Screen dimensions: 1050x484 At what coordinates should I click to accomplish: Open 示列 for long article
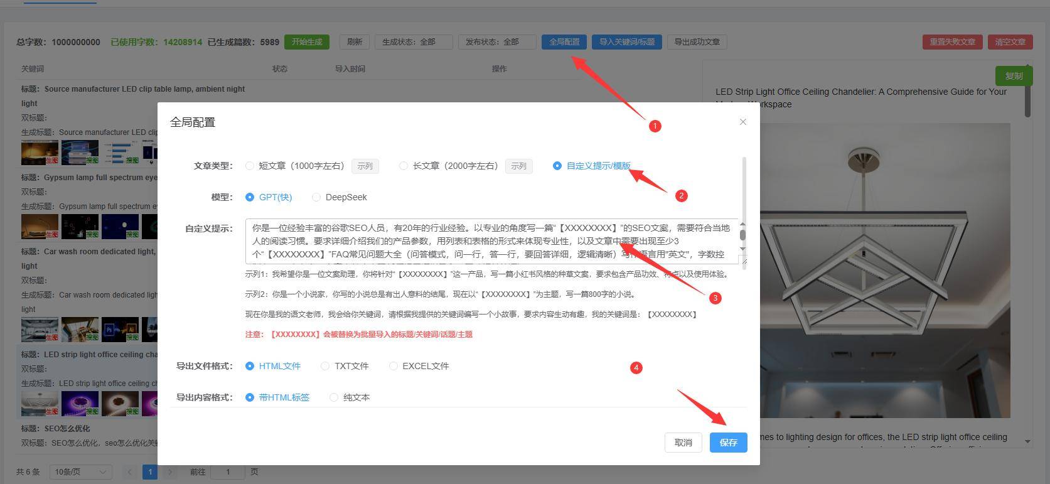pos(518,166)
